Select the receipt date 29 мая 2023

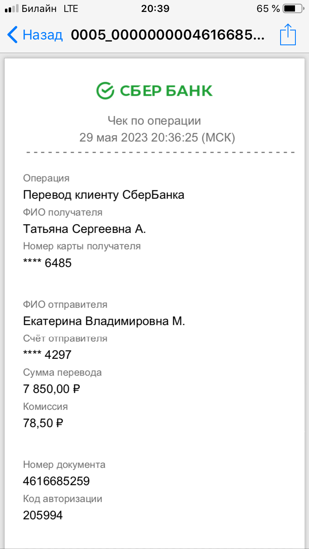coord(113,137)
